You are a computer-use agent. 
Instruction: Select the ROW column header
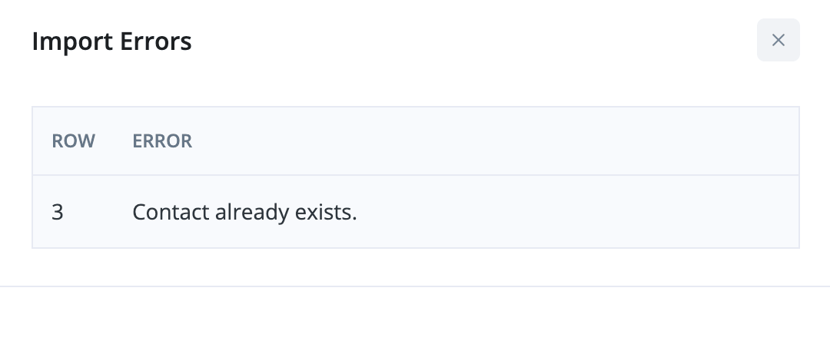coord(73,141)
